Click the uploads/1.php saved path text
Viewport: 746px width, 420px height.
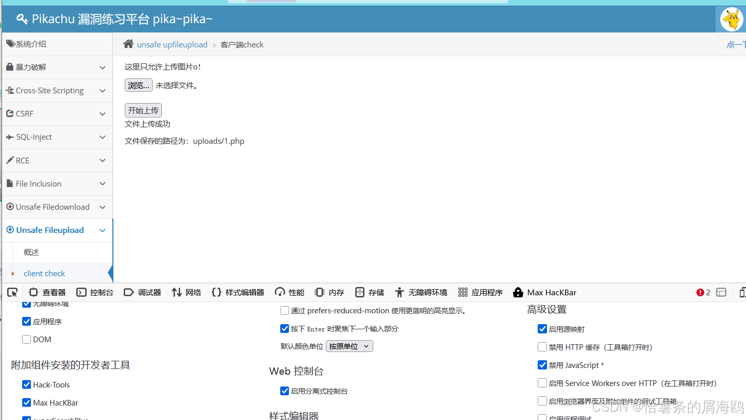pos(219,141)
